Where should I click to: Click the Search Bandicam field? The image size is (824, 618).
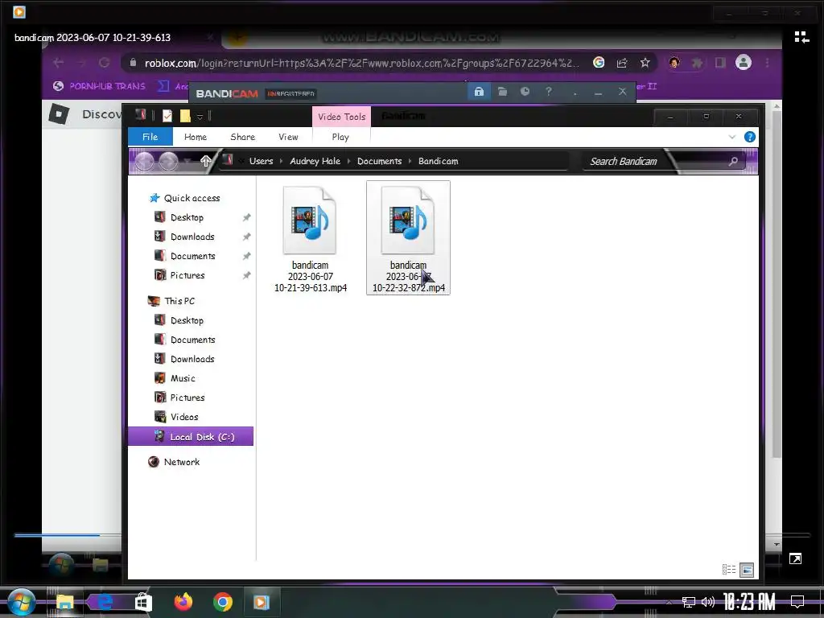tap(663, 161)
